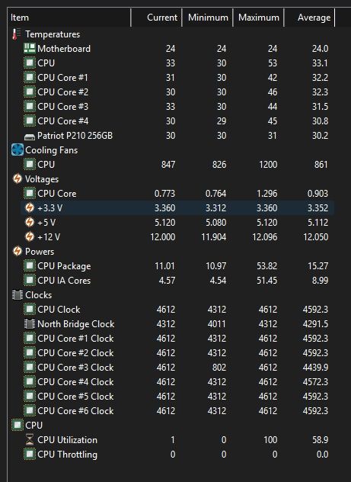Click +12 V minimum value 11.904
This screenshot has width=351, height=482.
(214, 236)
